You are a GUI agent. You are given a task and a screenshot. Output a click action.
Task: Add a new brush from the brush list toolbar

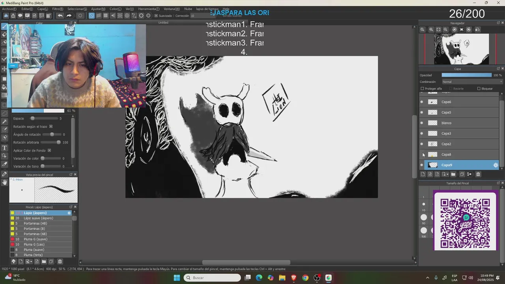[21, 262]
